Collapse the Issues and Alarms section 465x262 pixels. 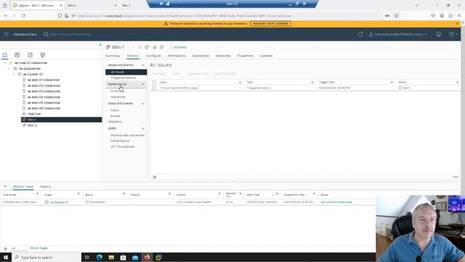point(143,65)
